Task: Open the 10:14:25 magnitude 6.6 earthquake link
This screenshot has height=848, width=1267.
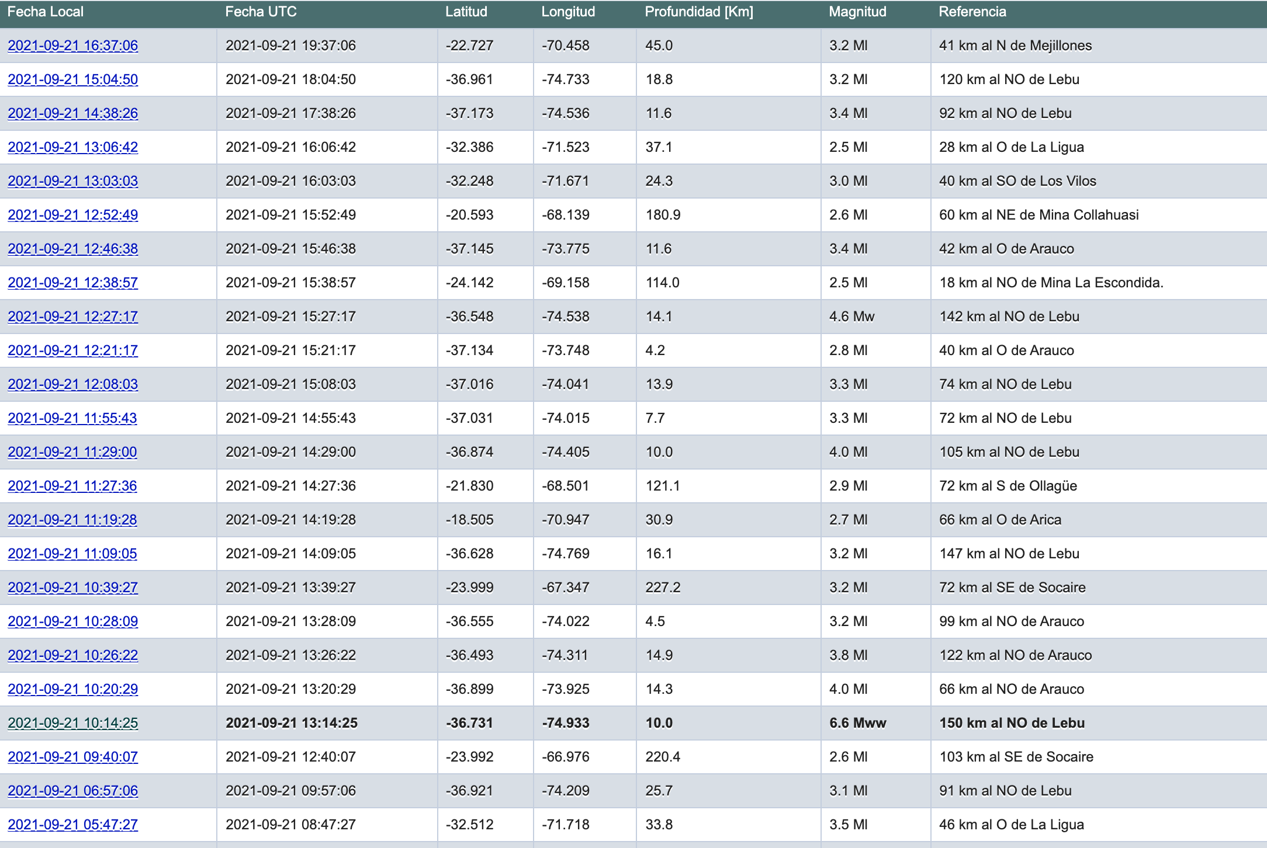Action: pyautogui.click(x=73, y=723)
